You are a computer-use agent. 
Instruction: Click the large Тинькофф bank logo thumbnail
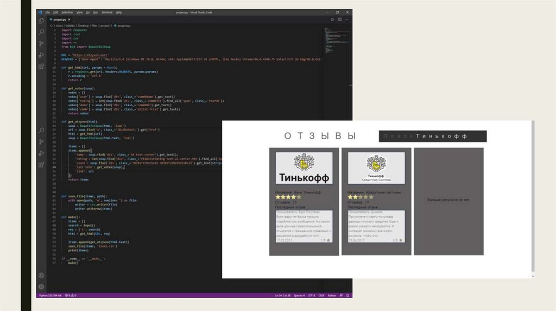(x=304, y=168)
